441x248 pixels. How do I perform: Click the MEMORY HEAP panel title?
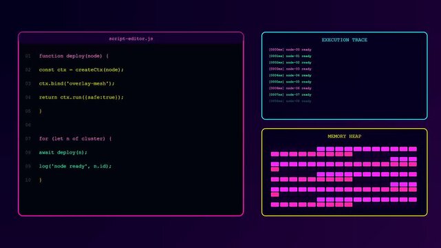tap(344, 136)
